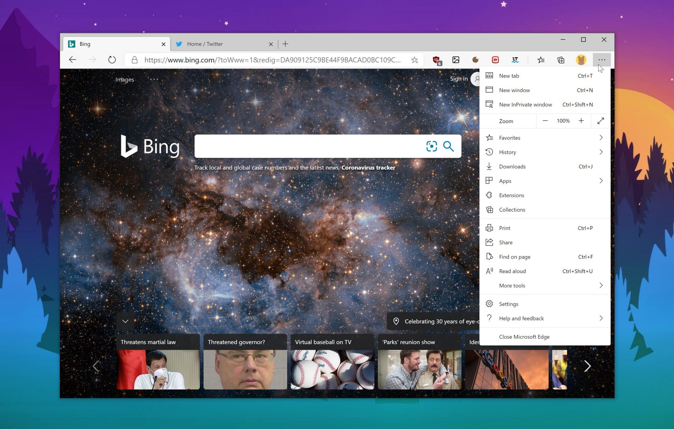Viewport: 674px width, 429px height.
Task: Open the LanguageTool extension
Action: [515, 60]
